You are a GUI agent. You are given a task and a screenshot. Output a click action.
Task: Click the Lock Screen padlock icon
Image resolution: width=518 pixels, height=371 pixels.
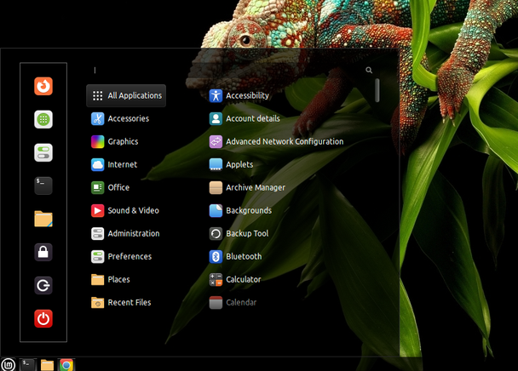pos(43,252)
